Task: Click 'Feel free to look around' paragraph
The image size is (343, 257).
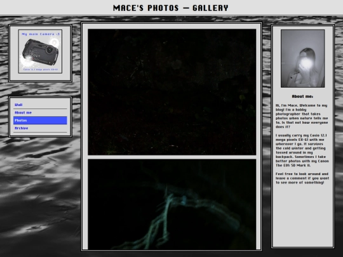Action: (302, 178)
